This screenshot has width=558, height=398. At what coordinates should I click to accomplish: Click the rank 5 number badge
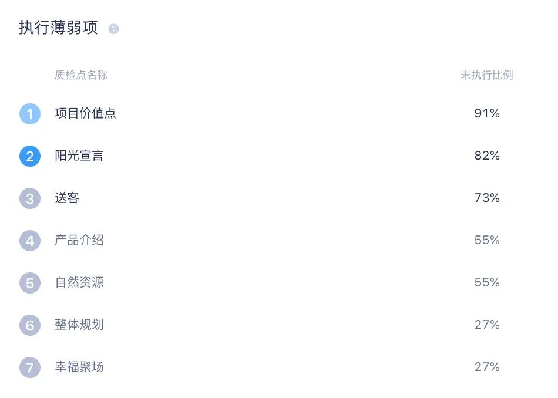pos(30,283)
